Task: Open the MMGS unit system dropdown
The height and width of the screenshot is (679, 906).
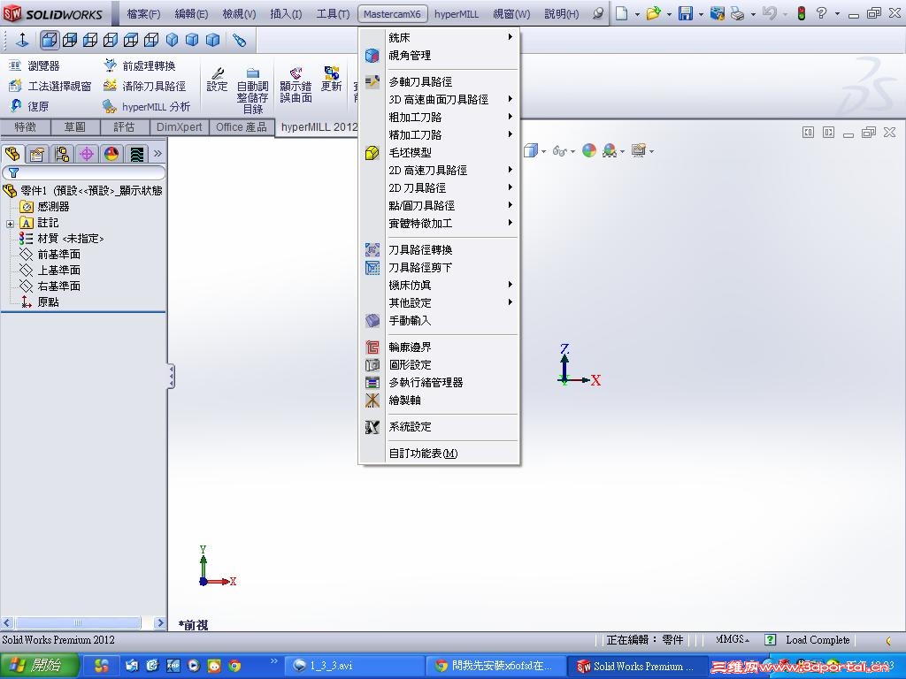Action: pyautogui.click(x=732, y=640)
